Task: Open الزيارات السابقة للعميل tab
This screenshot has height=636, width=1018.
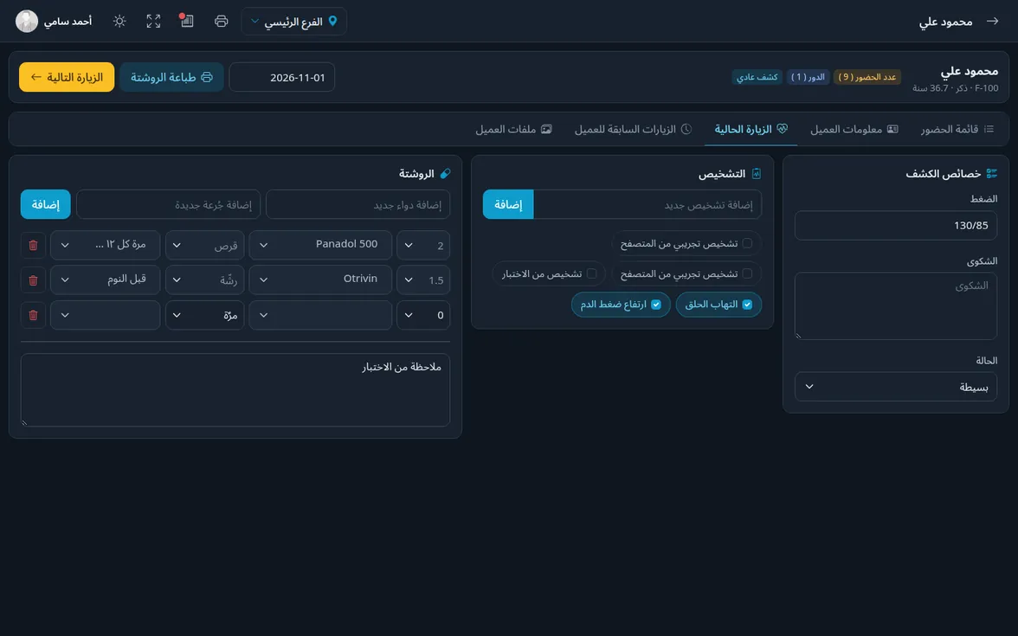Action: click(633, 129)
